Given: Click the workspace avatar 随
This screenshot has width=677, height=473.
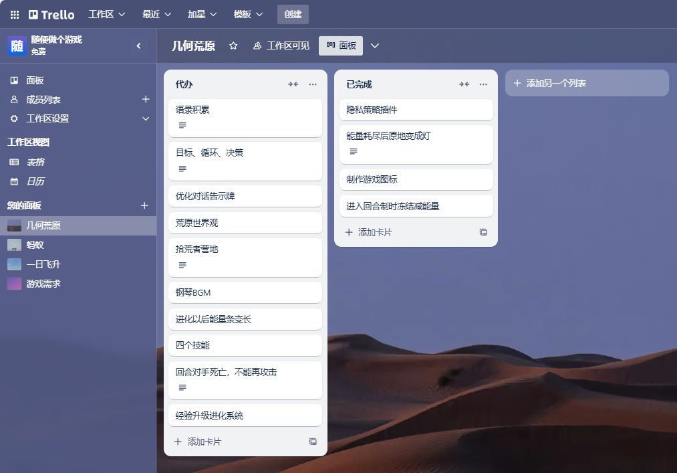Looking at the screenshot, I should (x=17, y=46).
